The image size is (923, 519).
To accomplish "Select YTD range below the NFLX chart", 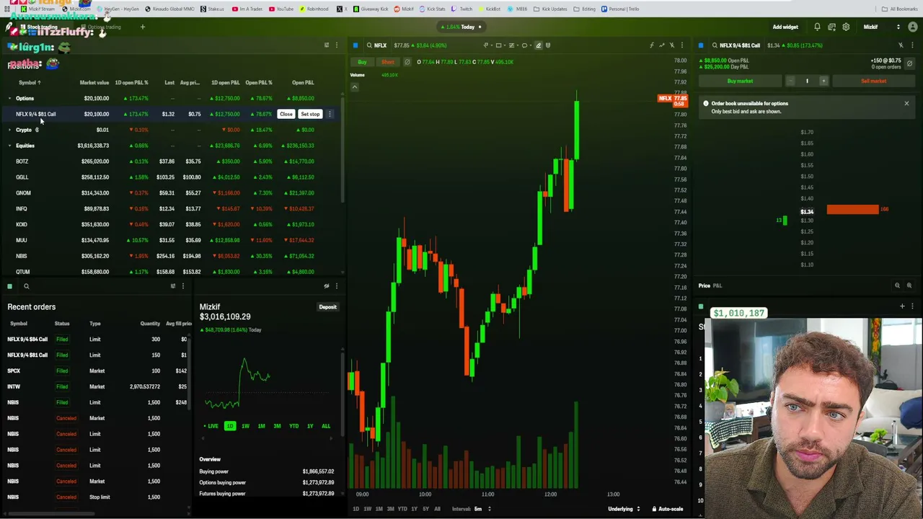I will coord(402,509).
